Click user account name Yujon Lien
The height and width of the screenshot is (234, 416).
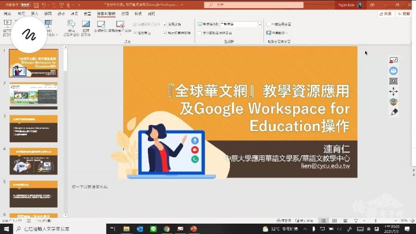[x=346, y=5]
